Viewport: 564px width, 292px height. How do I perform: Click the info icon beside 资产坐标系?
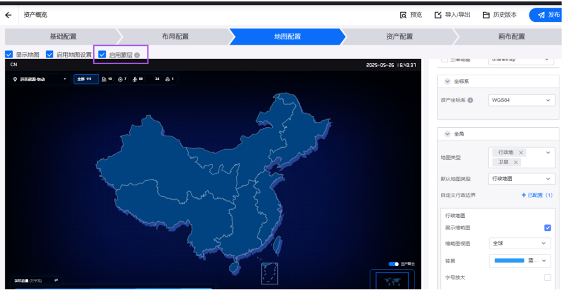[470, 101]
